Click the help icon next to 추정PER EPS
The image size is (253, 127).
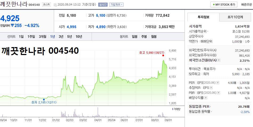click(211, 88)
